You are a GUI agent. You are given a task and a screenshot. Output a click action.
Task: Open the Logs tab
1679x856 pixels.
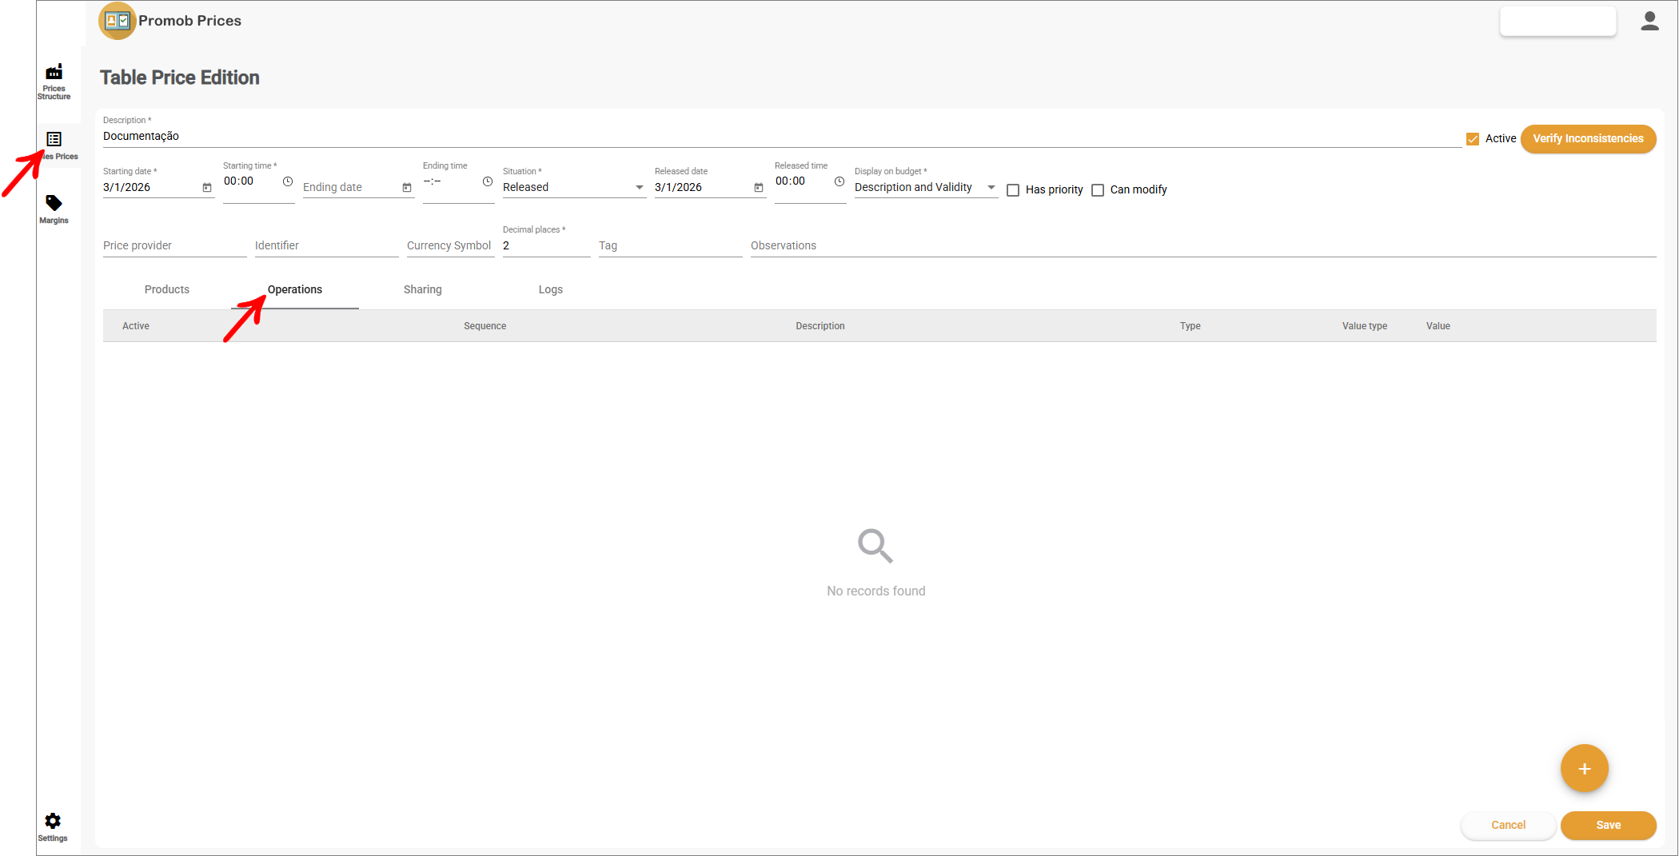click(x=551, y=289)
